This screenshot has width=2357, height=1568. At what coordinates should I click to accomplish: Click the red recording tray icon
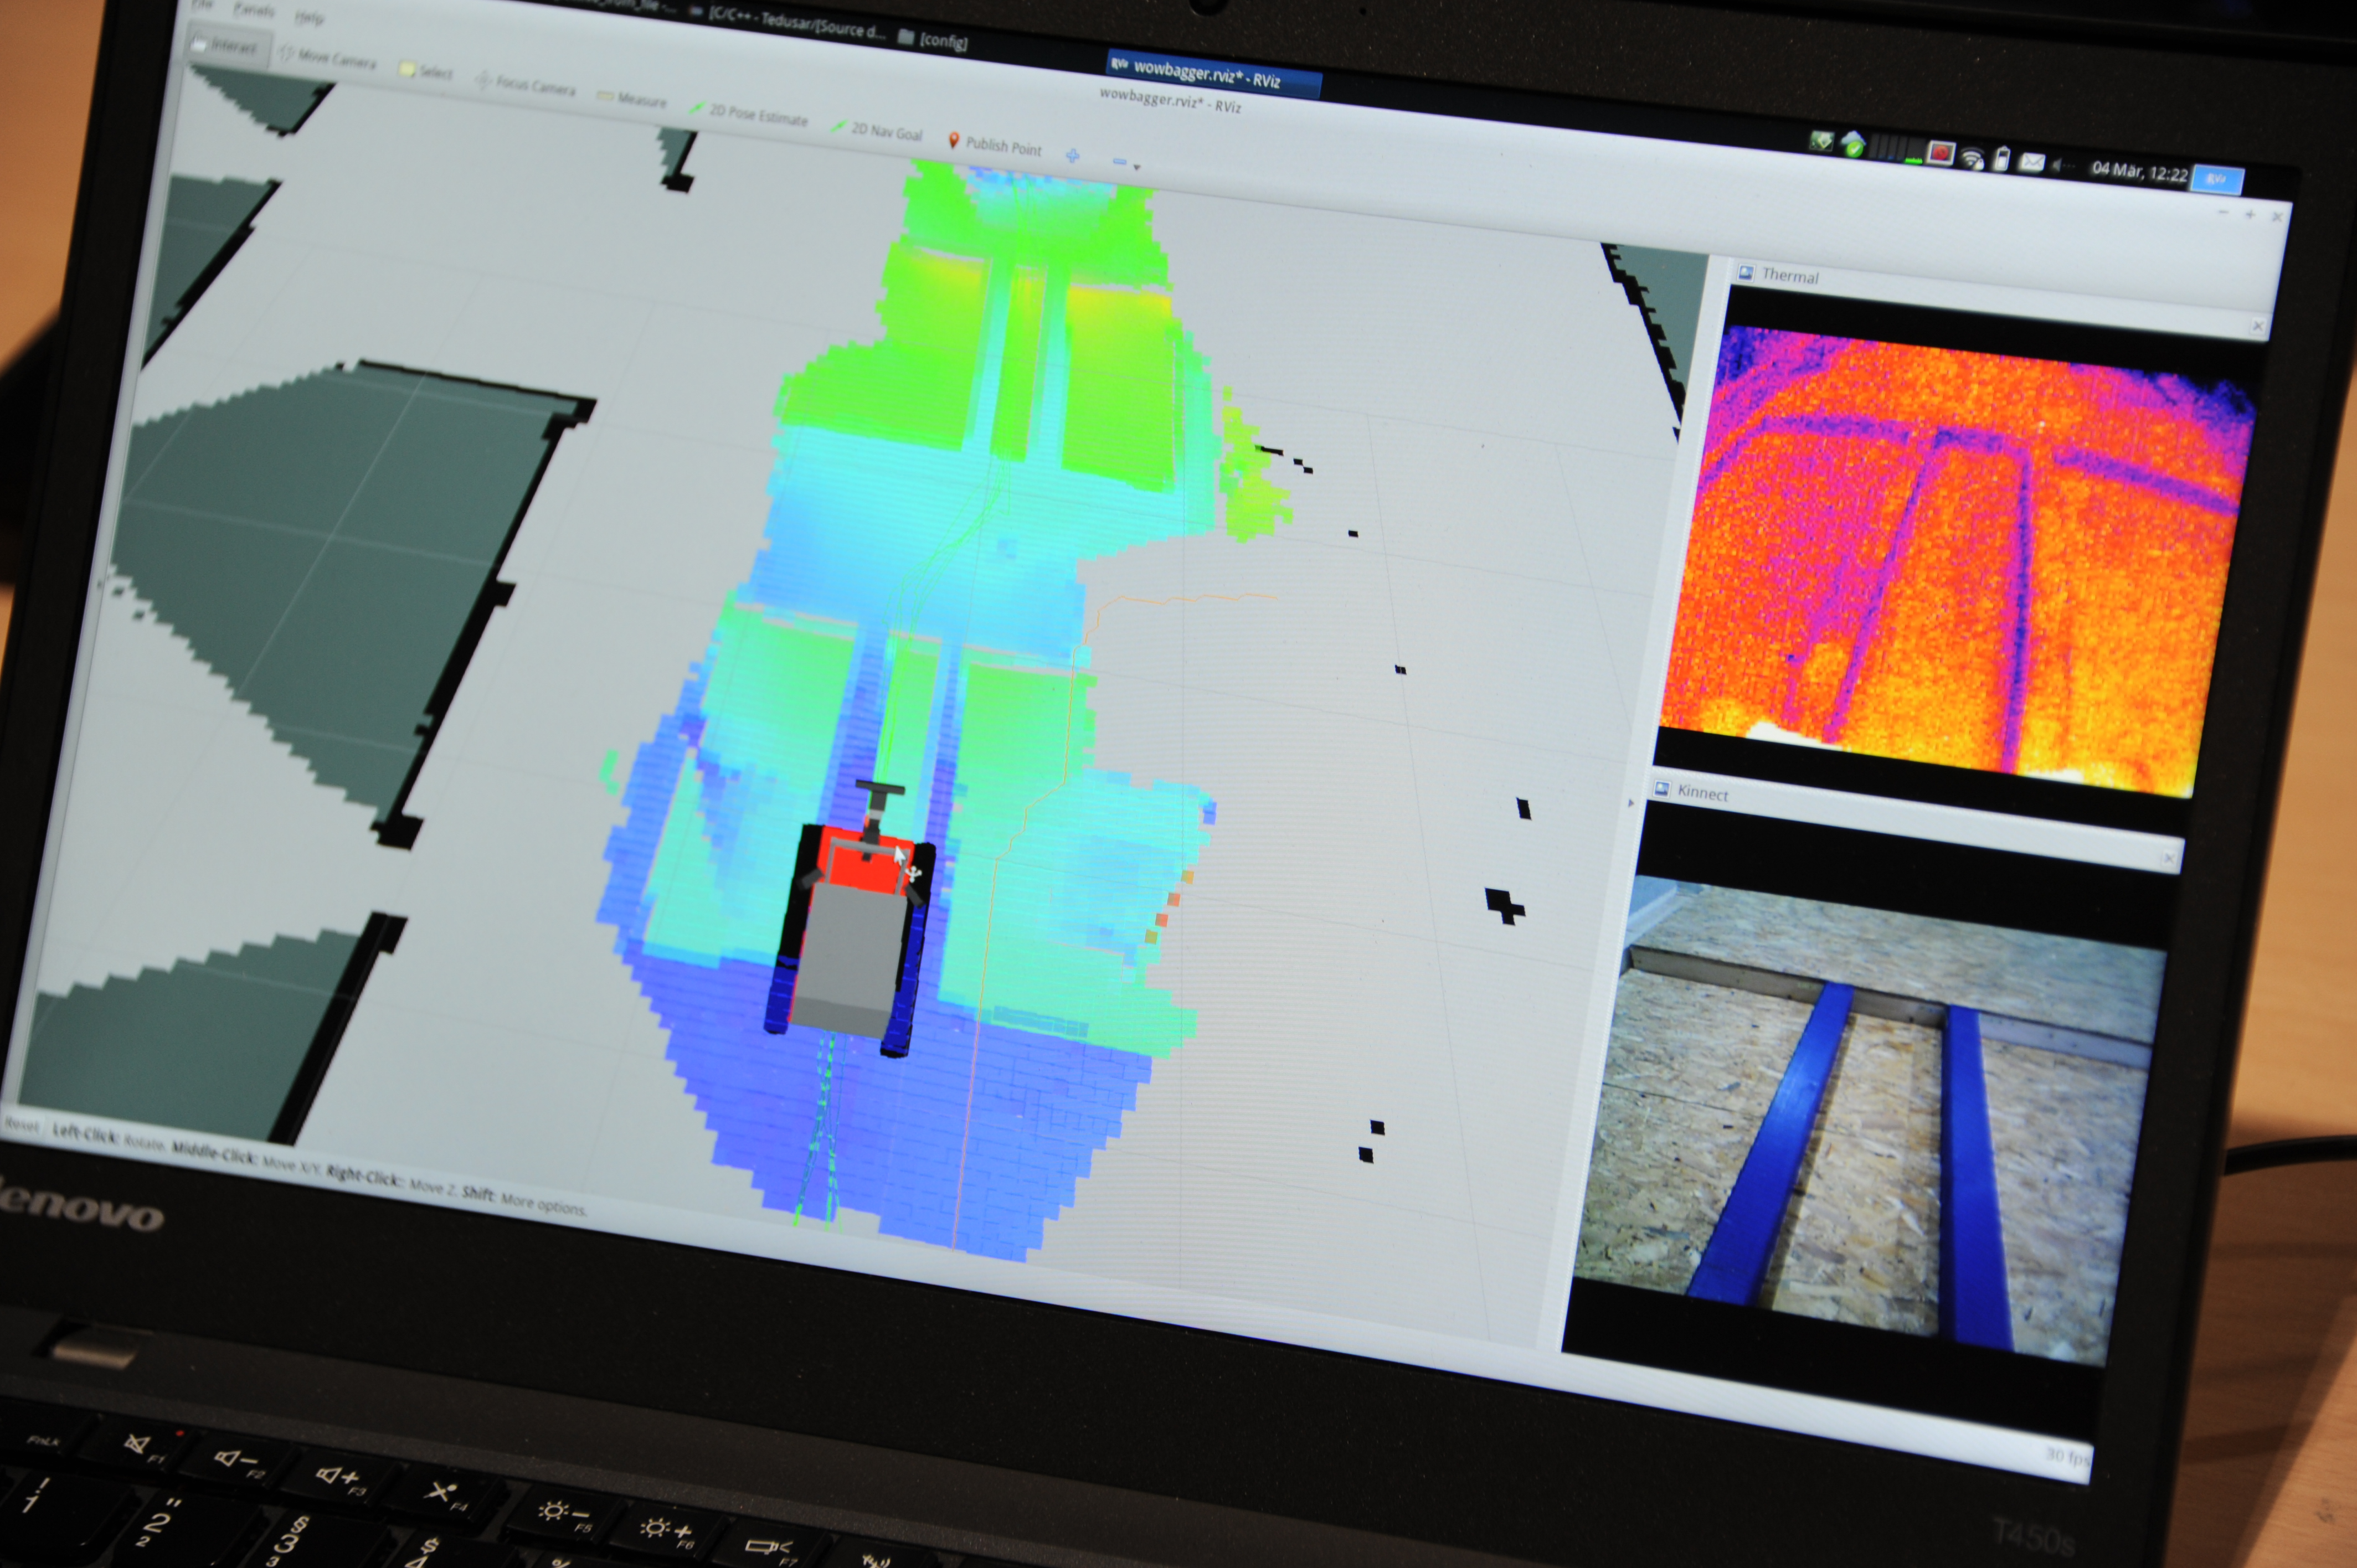click(x=1941, y=153)
